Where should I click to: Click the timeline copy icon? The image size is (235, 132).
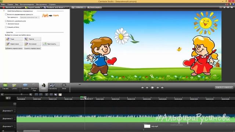[55, 95]
